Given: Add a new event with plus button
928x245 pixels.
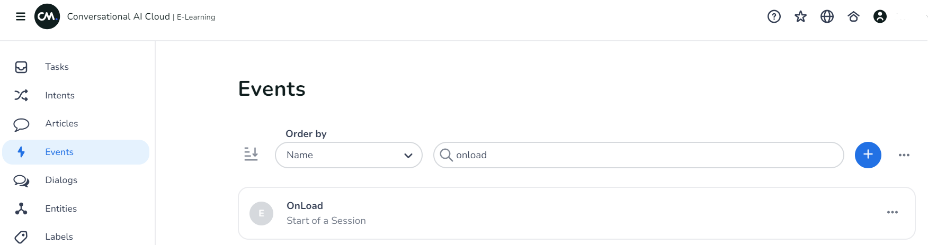Looking at the screenshot, I should click(868, 155).
